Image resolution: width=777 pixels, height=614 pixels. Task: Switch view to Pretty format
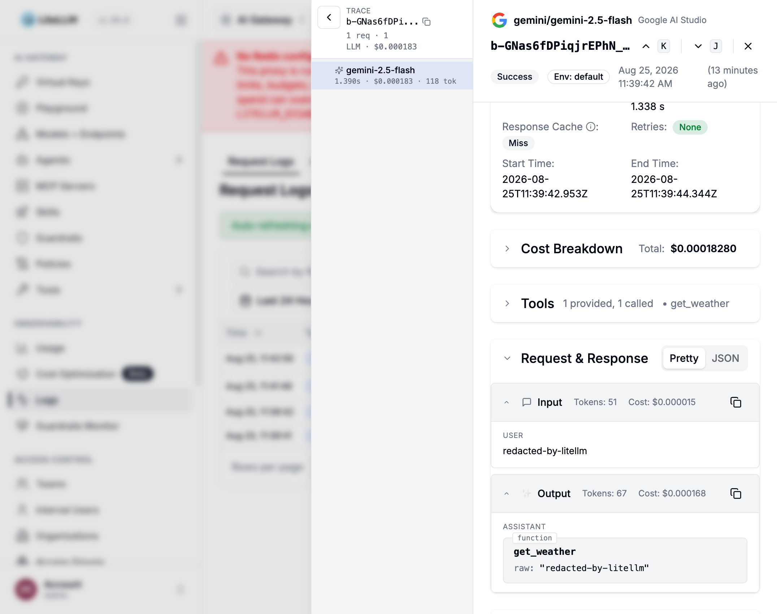(x=684, y=358)
